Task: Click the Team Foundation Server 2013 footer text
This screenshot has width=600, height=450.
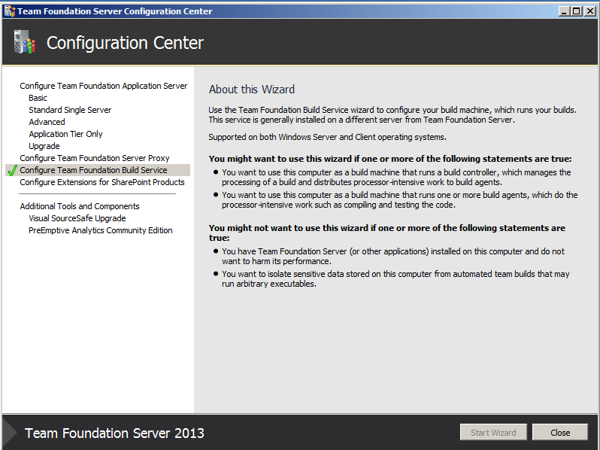Action: (x=114, y=433)
